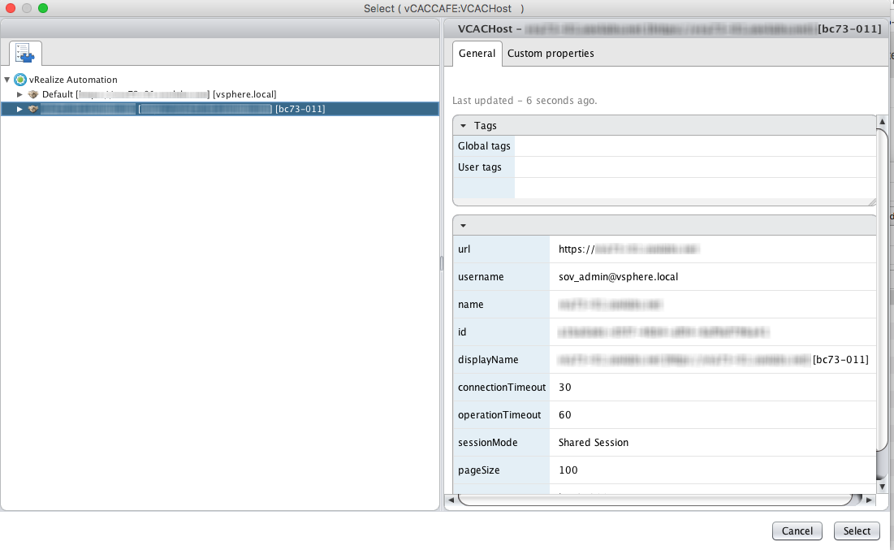Click the url property label
The height and width of the screenshot is (550, 894).
(x=464, y=249)
